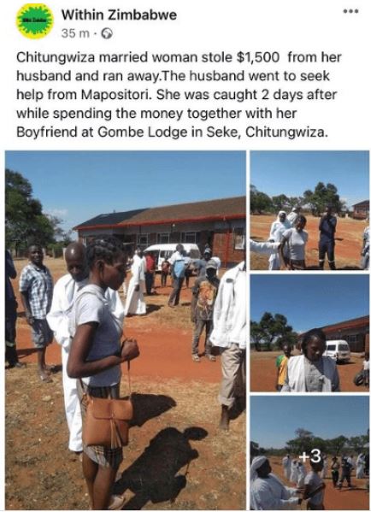Open the Within Zimbabwe page name link
Image resolution: width=371 pixels, height=512 pixels.
119,15
